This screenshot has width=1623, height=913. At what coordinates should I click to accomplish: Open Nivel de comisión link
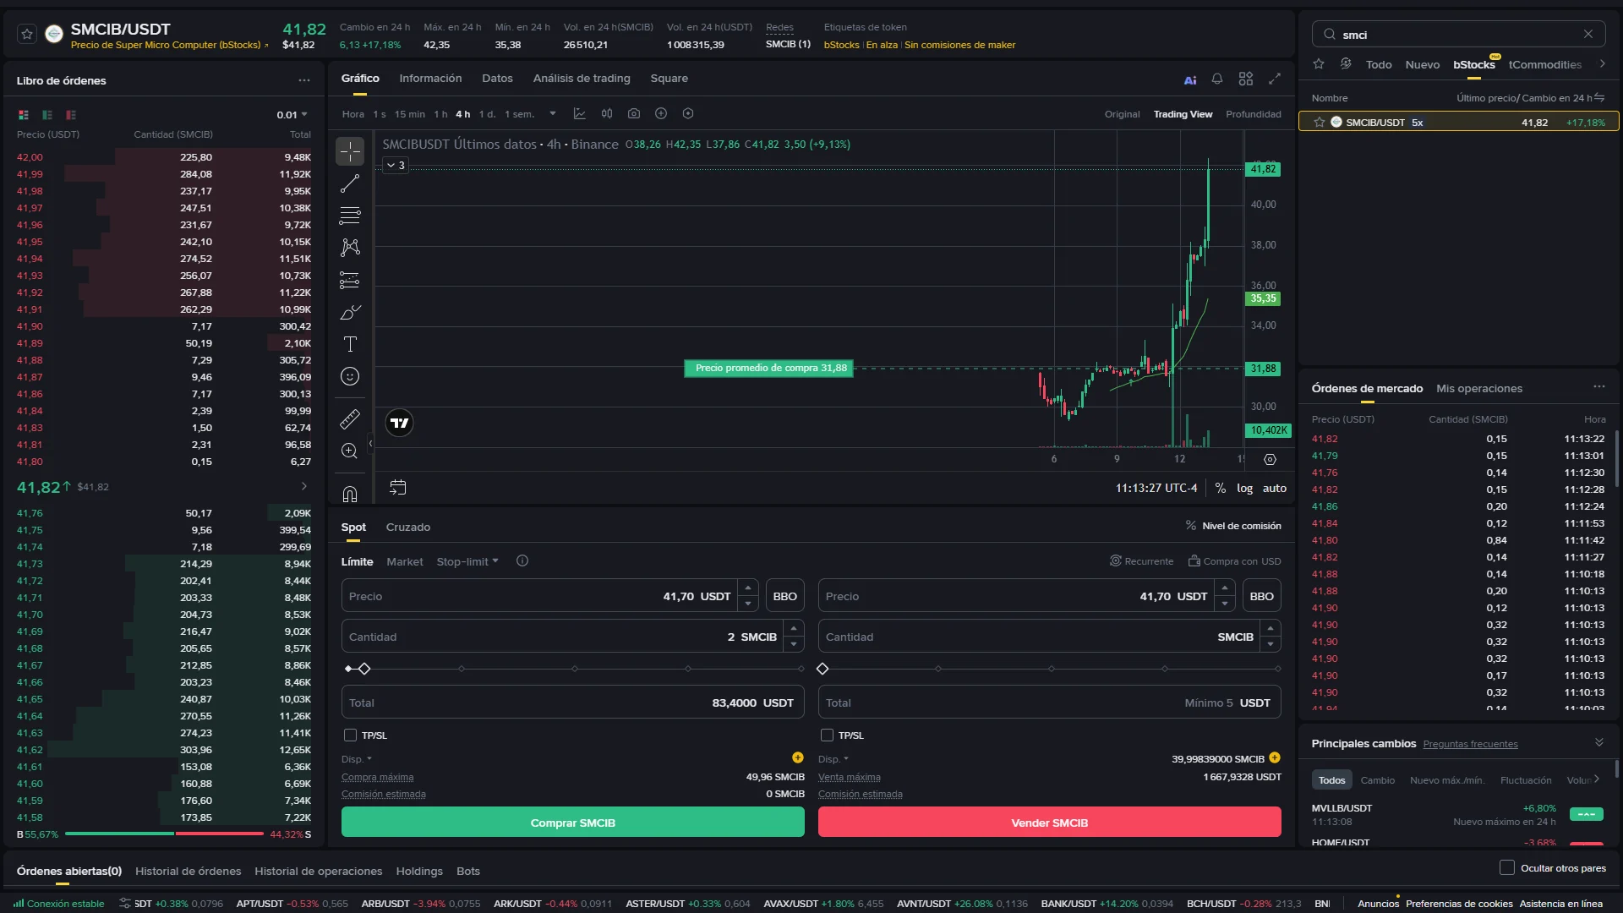tap(1233, 526)
